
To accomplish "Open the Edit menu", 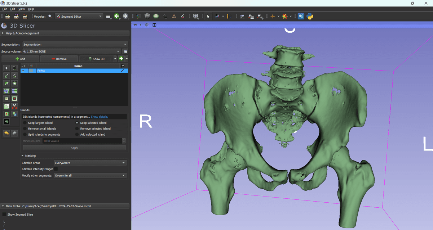I will click(13, 9).
